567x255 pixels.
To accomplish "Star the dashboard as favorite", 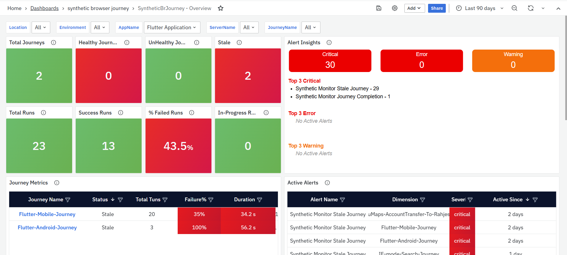I will pyautogui.click(x=221, y=8).
